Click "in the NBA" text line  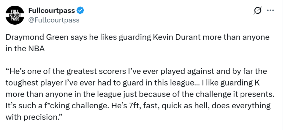pyautogui.click(x=25, y=49)
